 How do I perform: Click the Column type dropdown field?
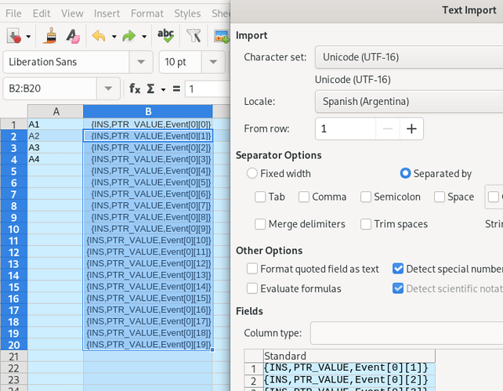point(407,333)
